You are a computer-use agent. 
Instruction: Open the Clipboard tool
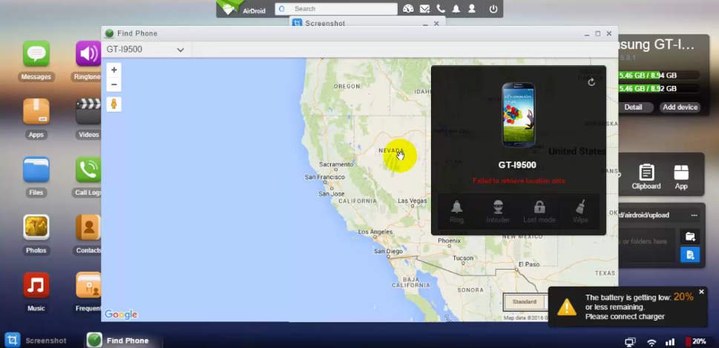point(646,177)
